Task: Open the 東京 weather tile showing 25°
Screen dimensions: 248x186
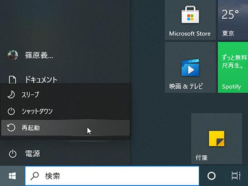Action: point(233,20)
